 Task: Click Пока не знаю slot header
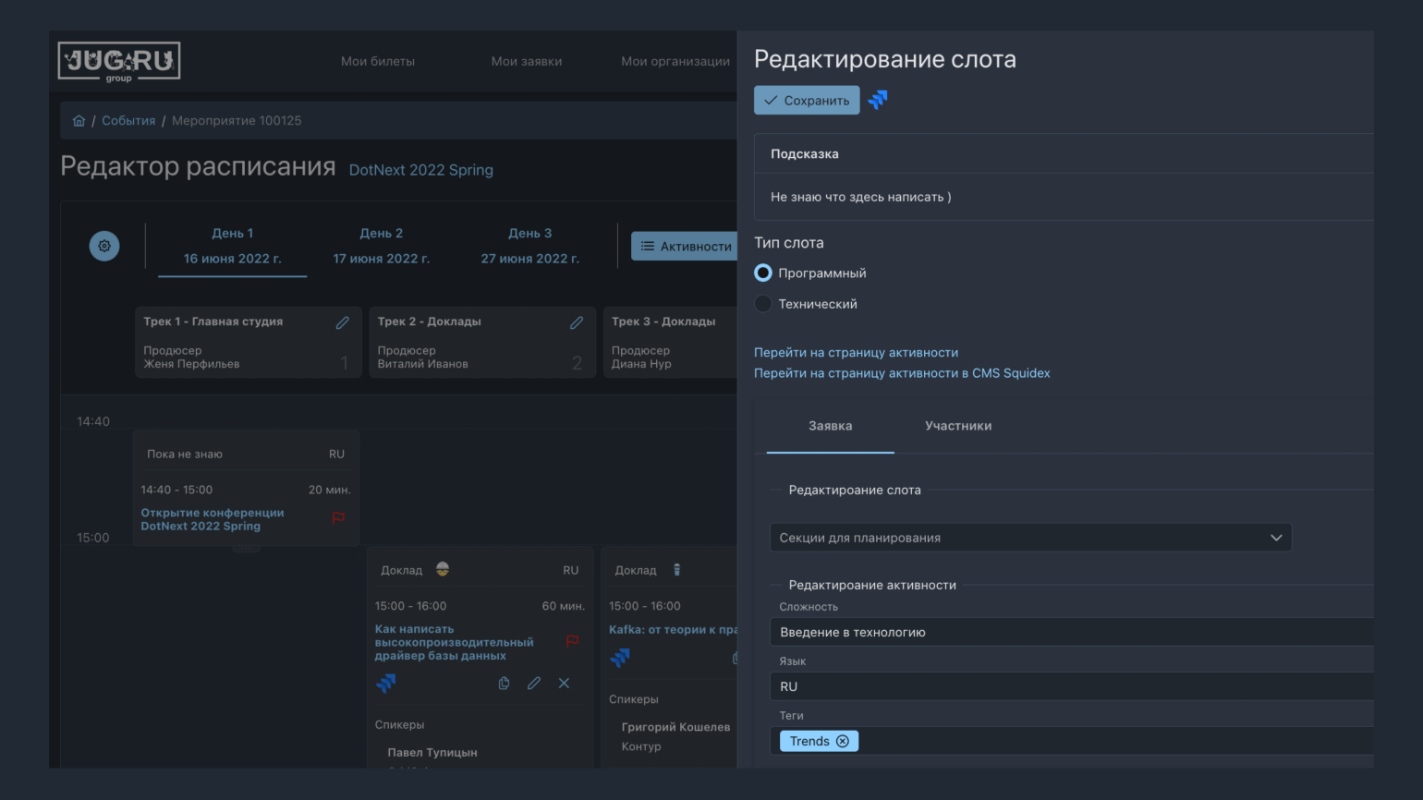185,455
